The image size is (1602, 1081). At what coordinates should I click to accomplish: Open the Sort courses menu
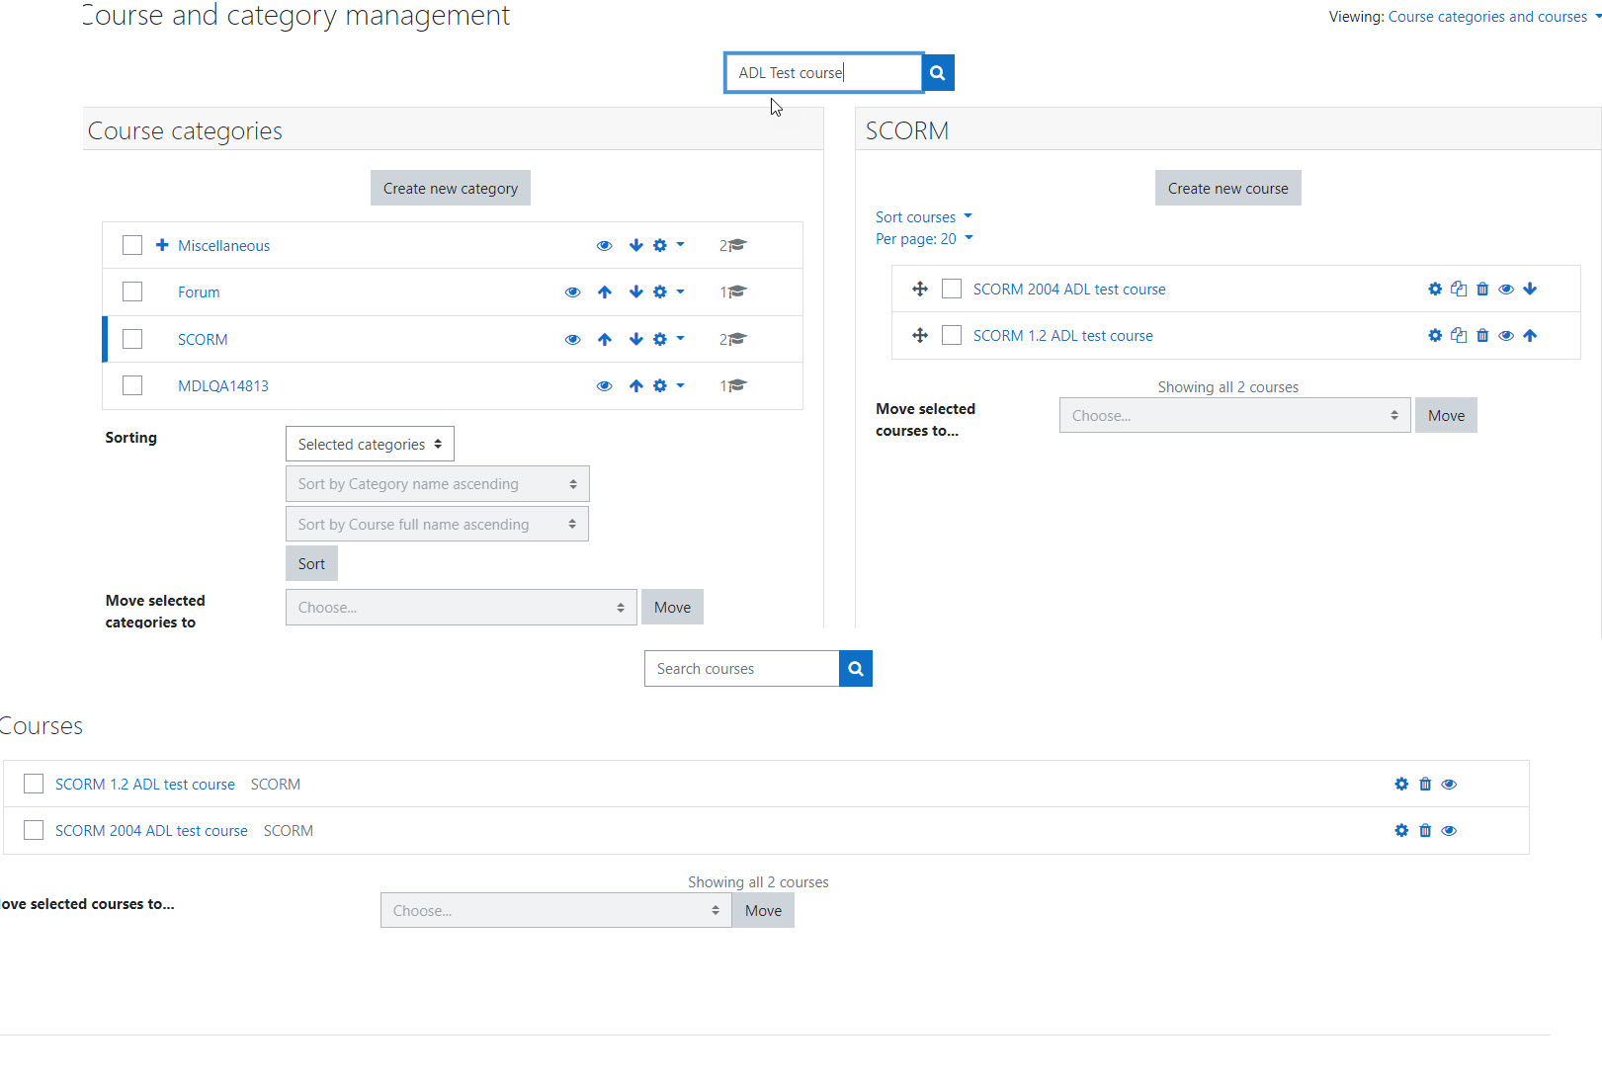[923, 216]
